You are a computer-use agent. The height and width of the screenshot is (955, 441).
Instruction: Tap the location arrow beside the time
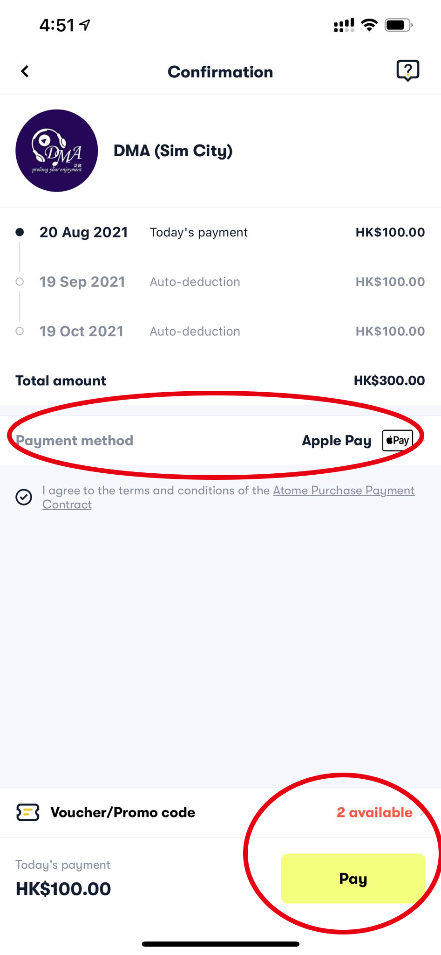click(85, 25)
